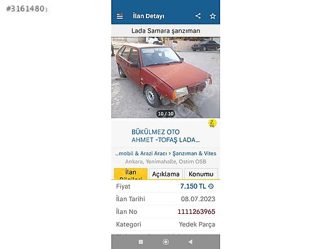Tap Android home circle icon
The height and width of the screenshot is (249, 332).
point(165,242)
